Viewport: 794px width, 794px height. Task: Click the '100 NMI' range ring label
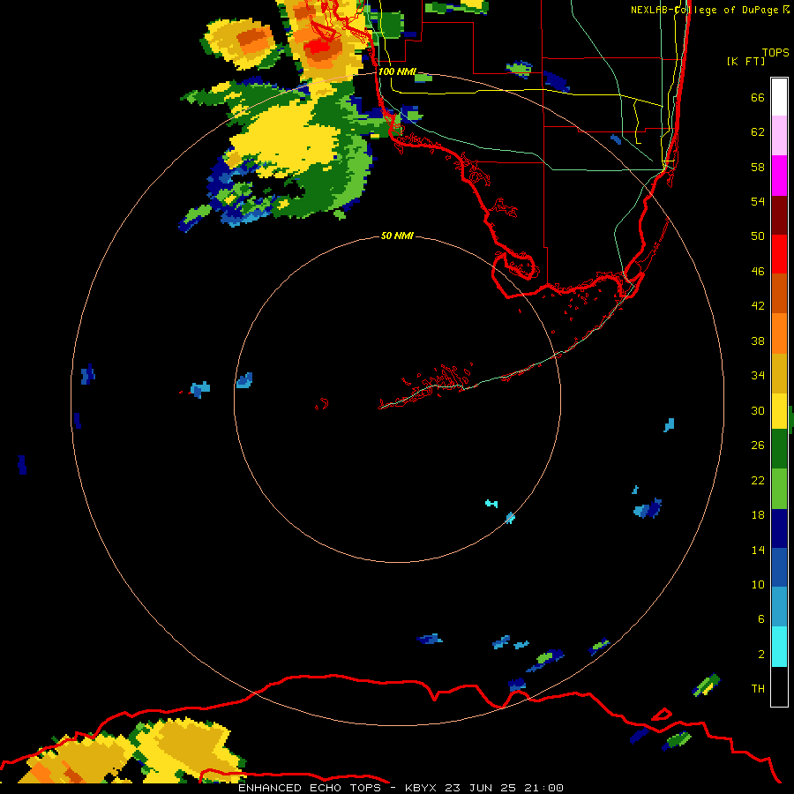tap(397, 71)
